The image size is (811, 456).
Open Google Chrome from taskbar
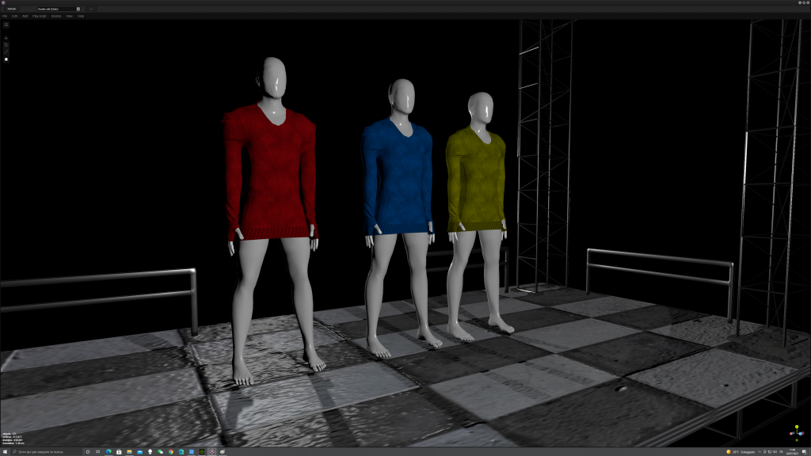(171, 452)
